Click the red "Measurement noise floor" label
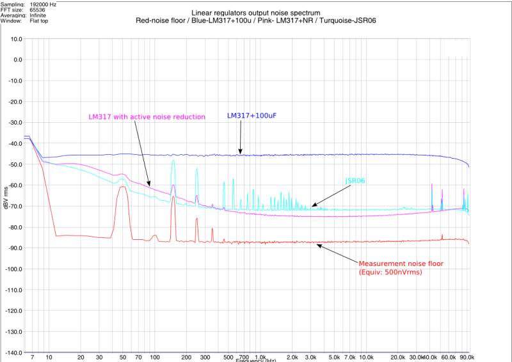512x362 pixels. tap(401, 264)
